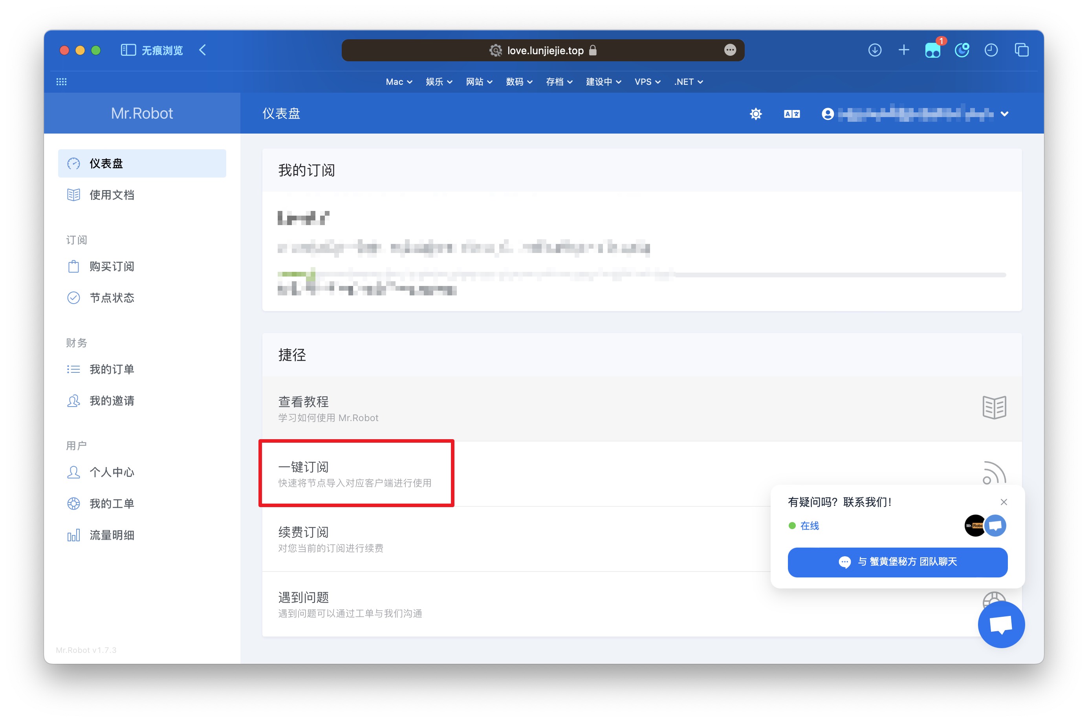The image size is (1088, 722).
Task: Go to 购买订阅 in the sidebar
Action: click(x=112, y=267)
